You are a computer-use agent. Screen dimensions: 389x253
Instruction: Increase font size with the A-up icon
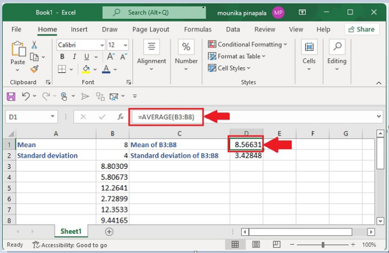(x=111, y=57)
